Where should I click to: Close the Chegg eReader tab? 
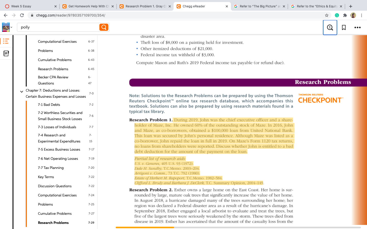click(x=227, y=6)
